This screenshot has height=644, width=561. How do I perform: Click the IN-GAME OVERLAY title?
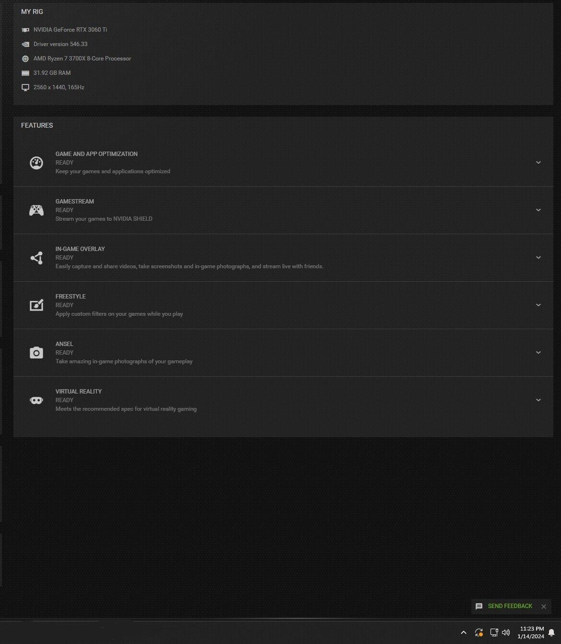pos(80,249)
